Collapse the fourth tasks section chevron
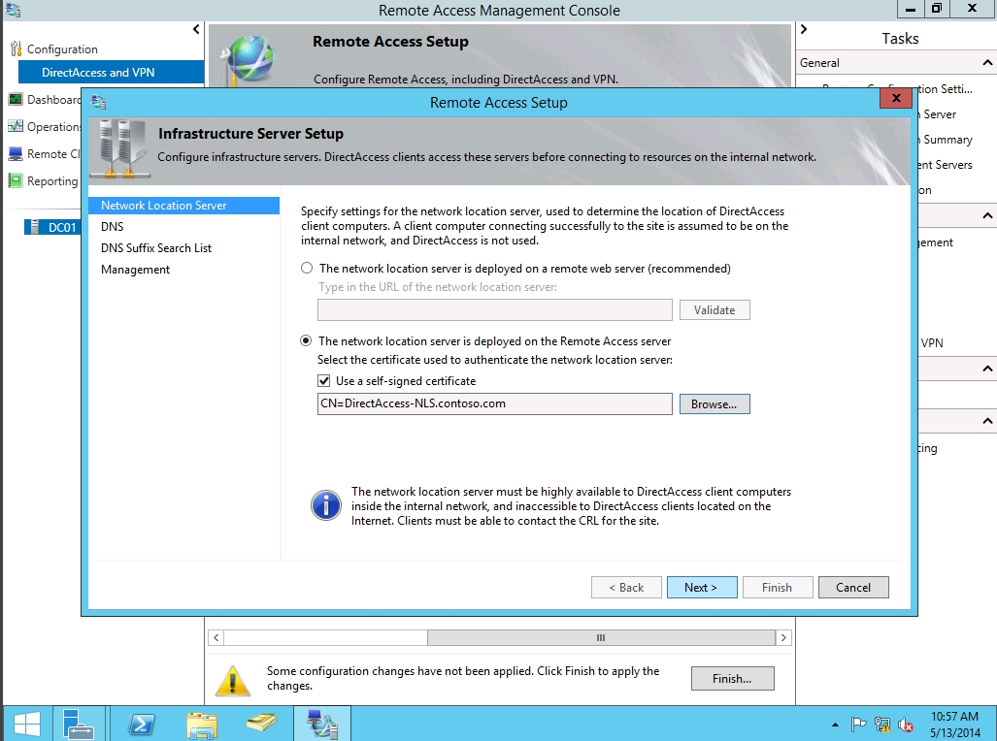Screen dimensions: 997x741 (987, 421)
